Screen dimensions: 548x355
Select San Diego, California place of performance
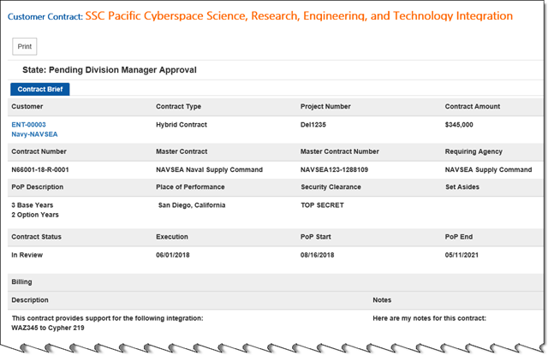point(193,205)
